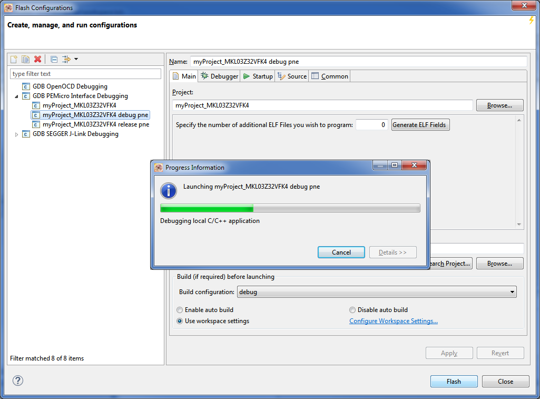Select Enable auto build option
Image resolution: width=540 pixels, height=399 pixels.
180,310
